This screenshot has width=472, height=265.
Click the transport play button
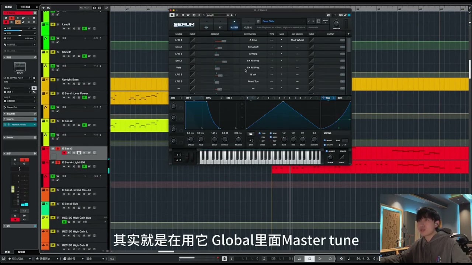[x=320, y=259]
